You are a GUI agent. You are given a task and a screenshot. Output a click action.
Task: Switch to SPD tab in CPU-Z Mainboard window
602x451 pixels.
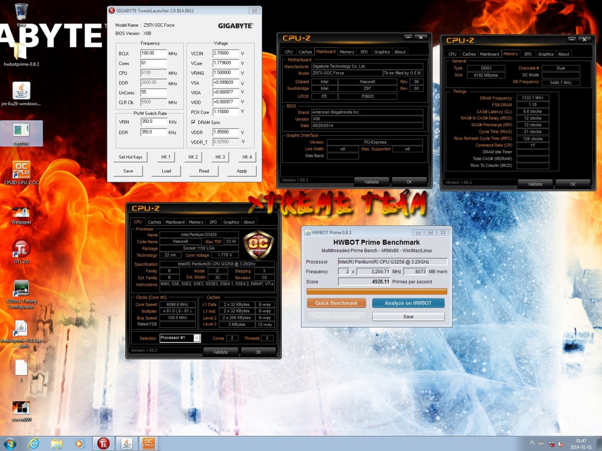(x=364, y=52)
